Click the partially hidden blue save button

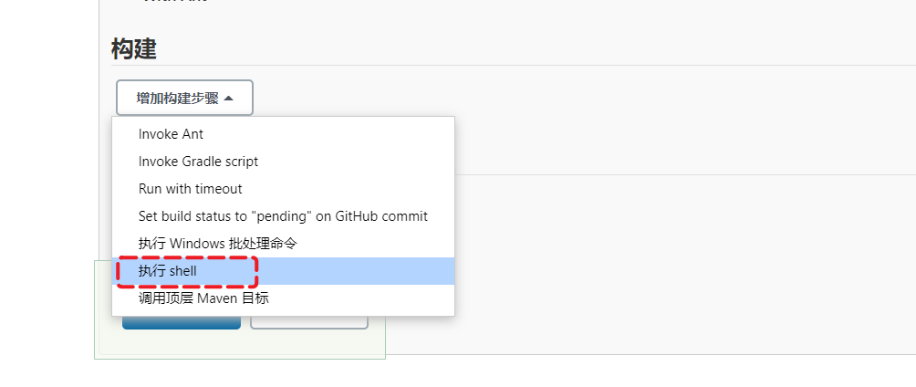[x=181, y=323]
